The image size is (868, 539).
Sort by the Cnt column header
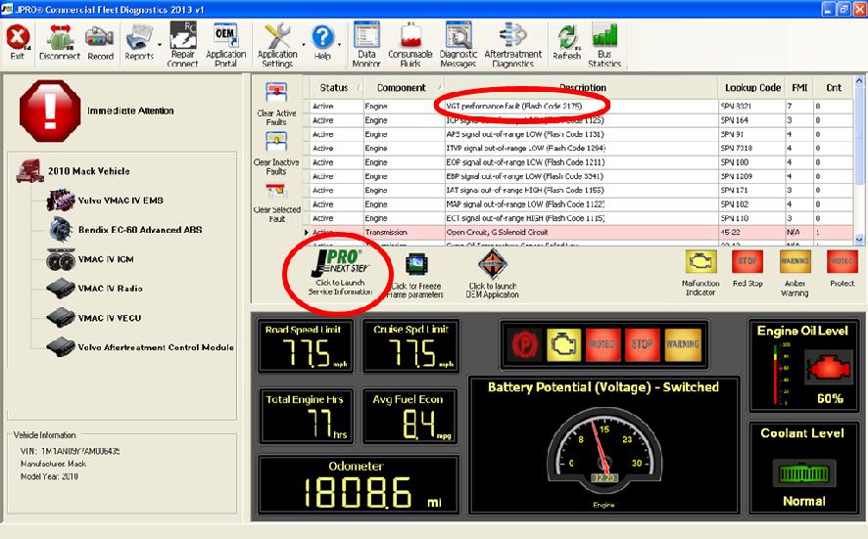(833, 87)
